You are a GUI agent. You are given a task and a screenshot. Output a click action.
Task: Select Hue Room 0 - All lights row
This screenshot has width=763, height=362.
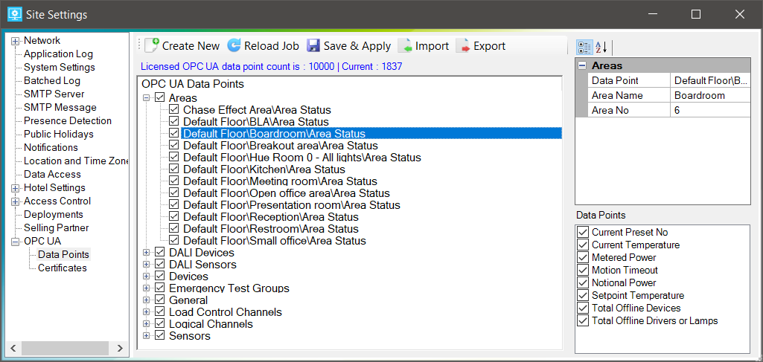point(301,158)
